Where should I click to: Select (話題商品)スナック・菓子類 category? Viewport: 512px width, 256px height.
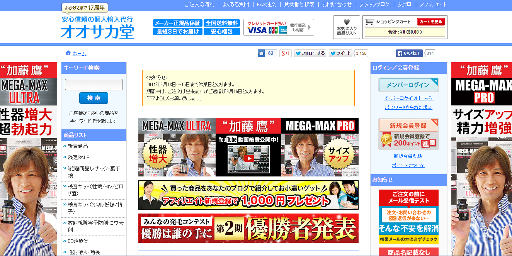click(x=94, y=171)
